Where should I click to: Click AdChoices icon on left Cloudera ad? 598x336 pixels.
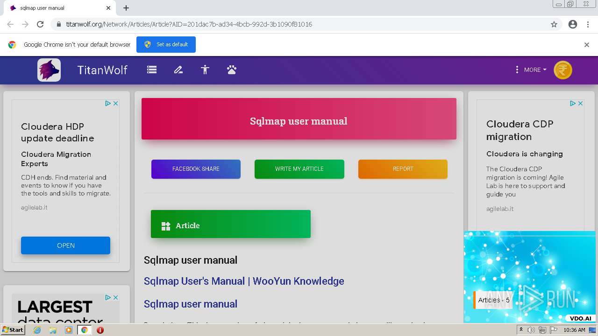108,103
